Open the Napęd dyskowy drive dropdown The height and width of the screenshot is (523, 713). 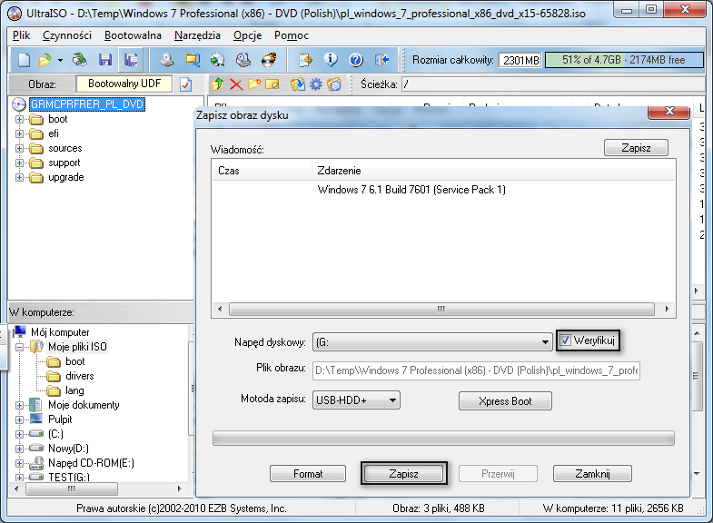(545, 342)
